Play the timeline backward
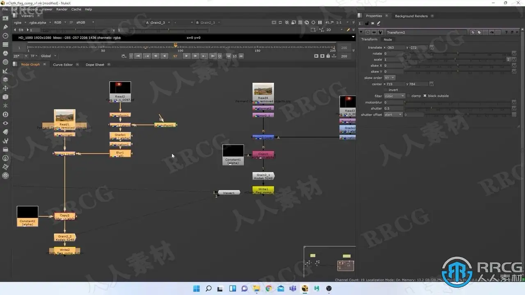Image resolution: width=525 pixels, height=295 pixels. [x=164, y=56]
